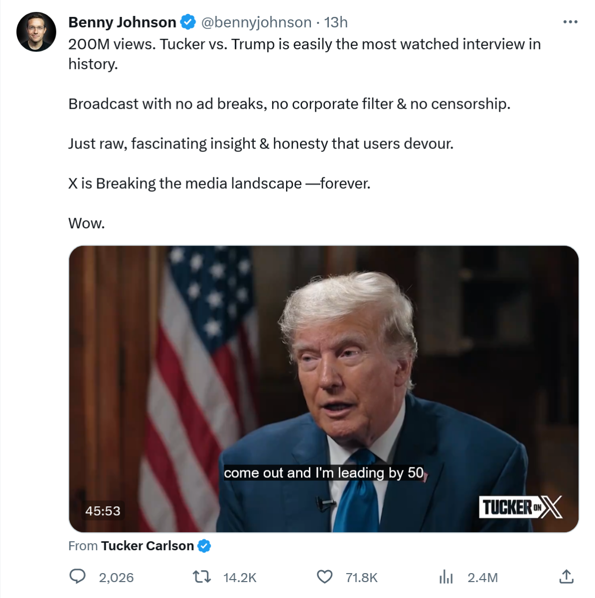This screenshot has height=598, width=595.
Task: Like the tweet with heart icon
Action: [325, 577]
